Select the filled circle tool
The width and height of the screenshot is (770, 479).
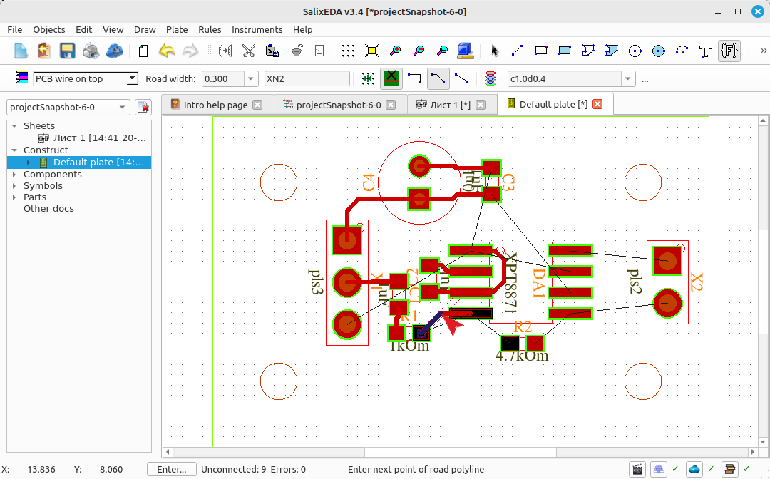pyautogui.click(x=659, y=51)
